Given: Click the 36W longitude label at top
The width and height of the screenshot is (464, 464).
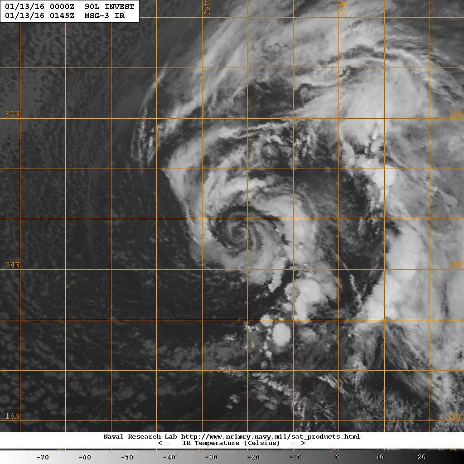Looking at the screenshot, I should pyautogui.click(x=207, y=9).
